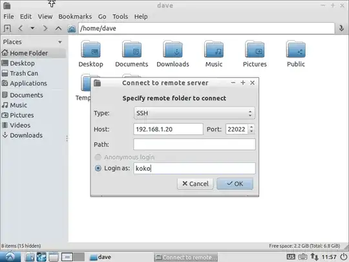Open the Help menu
Viewport: 349px width, 262px height.
click(x=141, y=16)
